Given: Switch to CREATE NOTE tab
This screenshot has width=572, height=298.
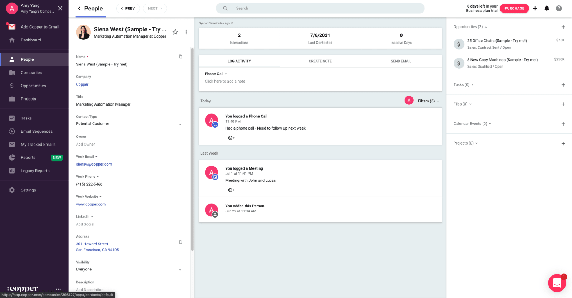Looking at the screenshot, I should pos(320,61).
